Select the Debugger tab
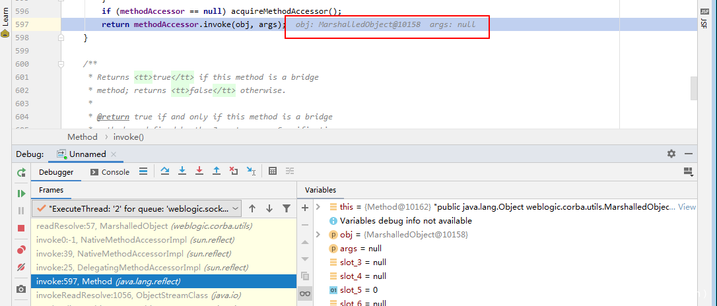717x306 pixels. [56, 172]
